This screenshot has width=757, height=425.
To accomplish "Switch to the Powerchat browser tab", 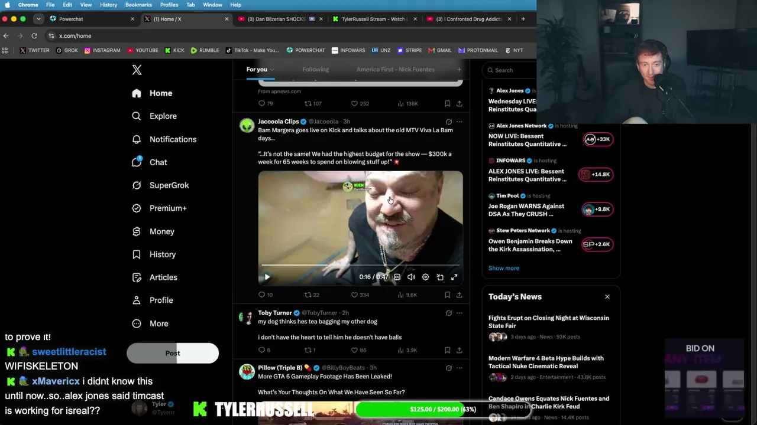I will pyautogui.click(x=92, y=19).
